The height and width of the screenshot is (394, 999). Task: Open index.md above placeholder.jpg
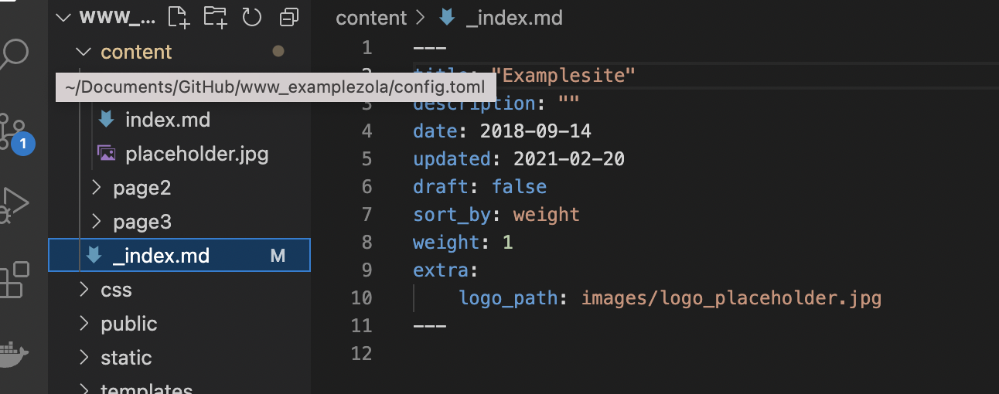pyautogui.click(x=167, y=120)
